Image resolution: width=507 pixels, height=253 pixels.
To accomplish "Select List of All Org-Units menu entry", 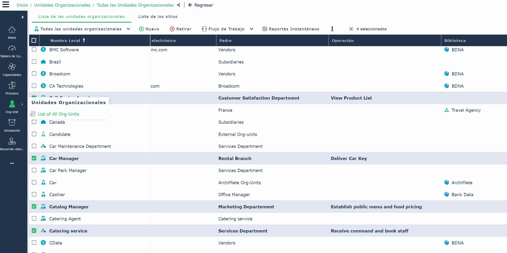I will (x=58, y=114).
